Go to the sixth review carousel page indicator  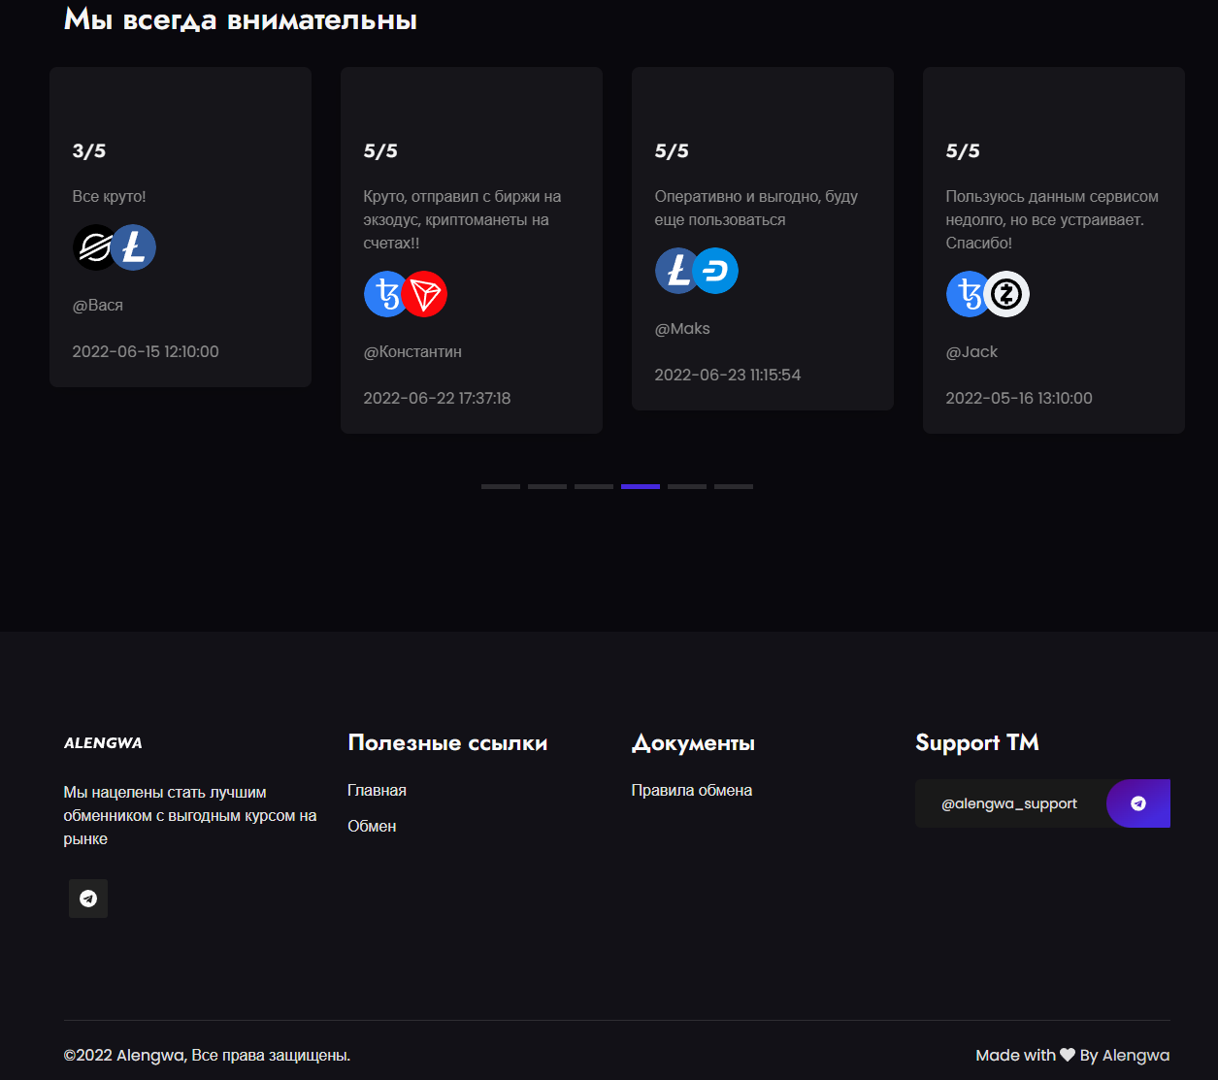click(x=734, y=486)
